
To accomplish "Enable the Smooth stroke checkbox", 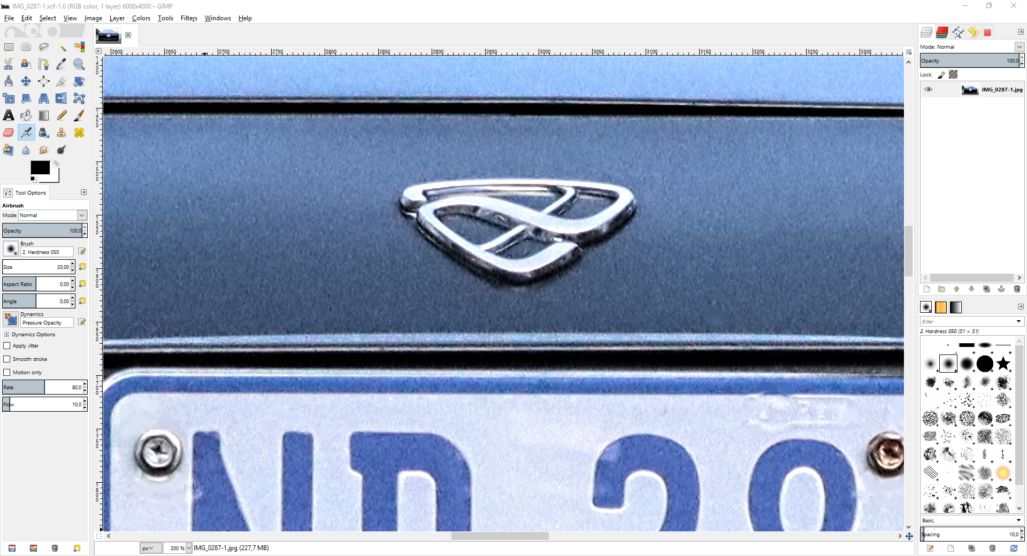I will [7, 359].
